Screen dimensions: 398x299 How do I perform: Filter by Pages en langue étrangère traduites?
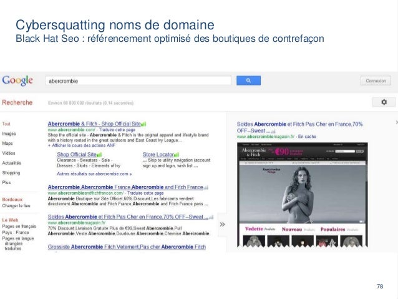pos(18,243)
